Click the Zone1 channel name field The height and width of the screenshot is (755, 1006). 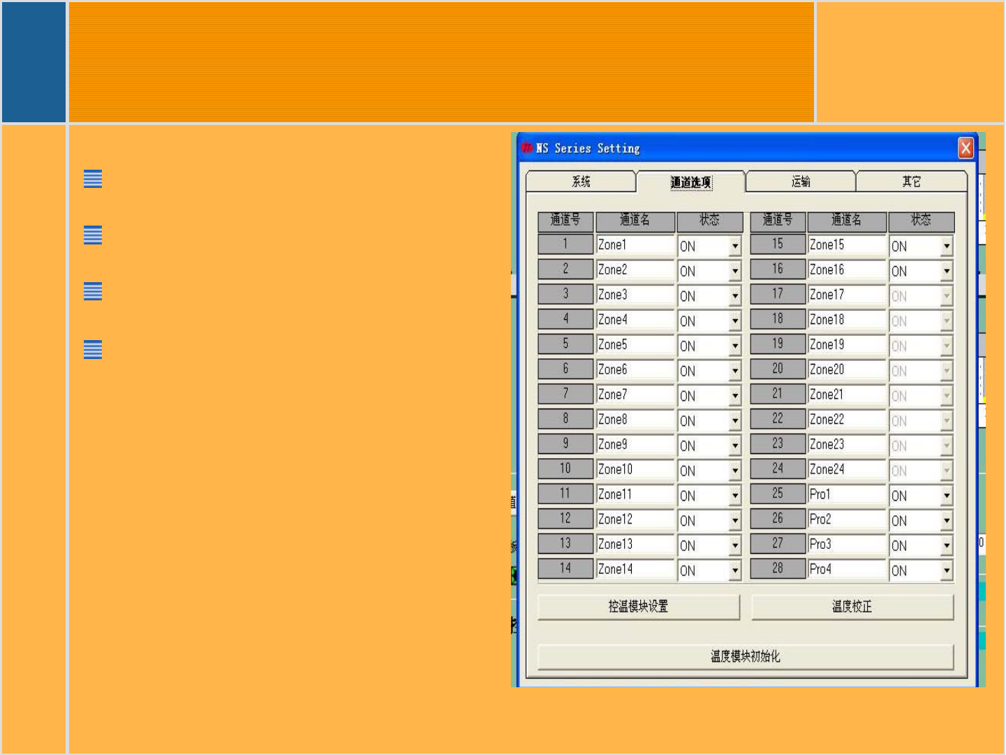(x=635, y=244)
